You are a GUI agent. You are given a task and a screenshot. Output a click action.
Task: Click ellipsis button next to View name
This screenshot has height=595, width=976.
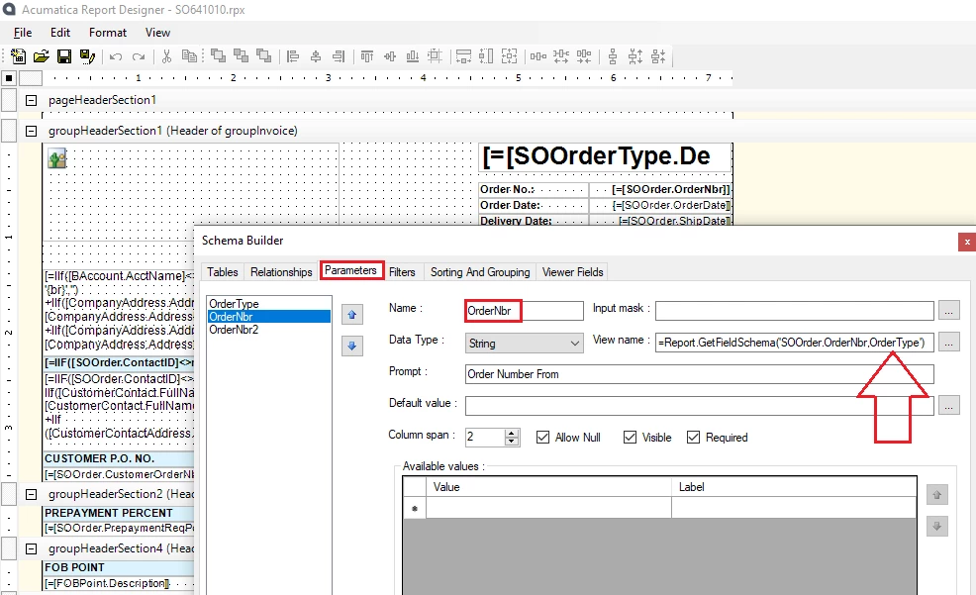tap(948, 342)
